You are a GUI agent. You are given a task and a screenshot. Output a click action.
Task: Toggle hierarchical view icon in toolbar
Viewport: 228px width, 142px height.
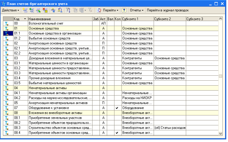[x=53, y=10]
